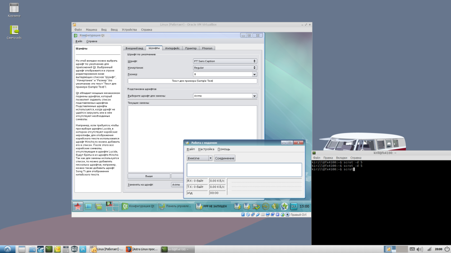Expand the Шрифт PT Sans Caption dropdown
Screen dimensions: 451x253
tap(225, 61)
